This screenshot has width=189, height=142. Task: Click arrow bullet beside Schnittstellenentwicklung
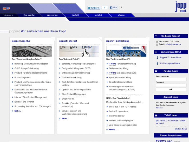(107, 82)
